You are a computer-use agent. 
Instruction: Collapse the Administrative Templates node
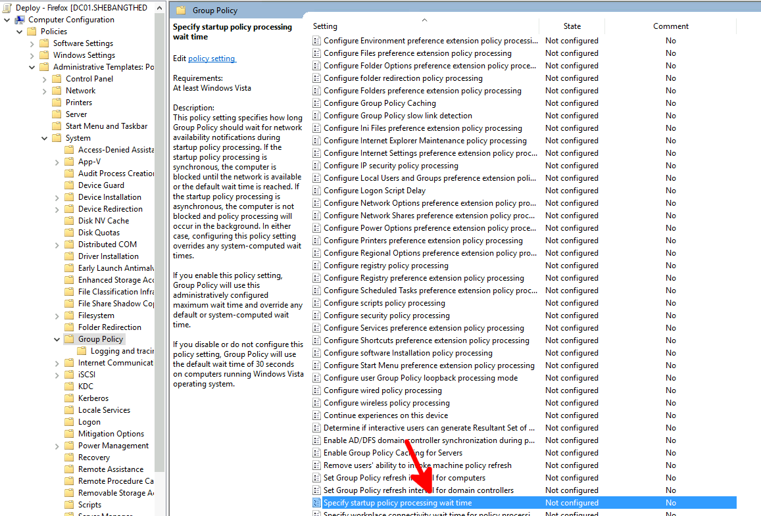point(31,66)
